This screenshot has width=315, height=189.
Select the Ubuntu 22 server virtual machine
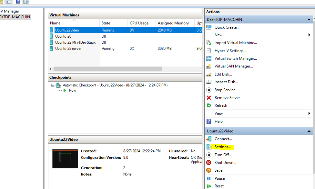[68, 49]
